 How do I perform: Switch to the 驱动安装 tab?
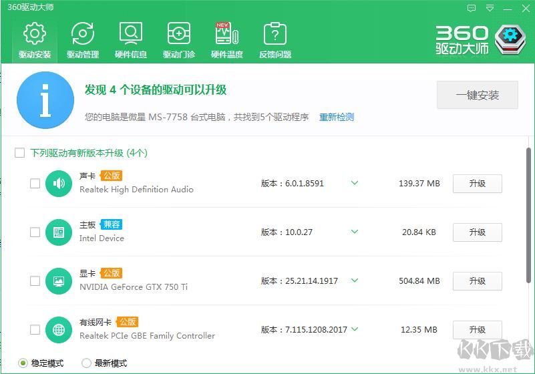35,40
